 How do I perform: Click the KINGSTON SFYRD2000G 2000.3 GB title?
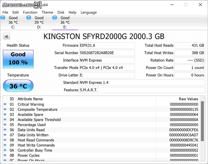coord(104,37)
